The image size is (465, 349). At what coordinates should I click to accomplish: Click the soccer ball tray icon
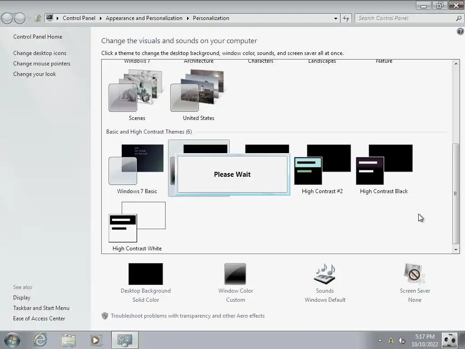click(x=449, y=340)
